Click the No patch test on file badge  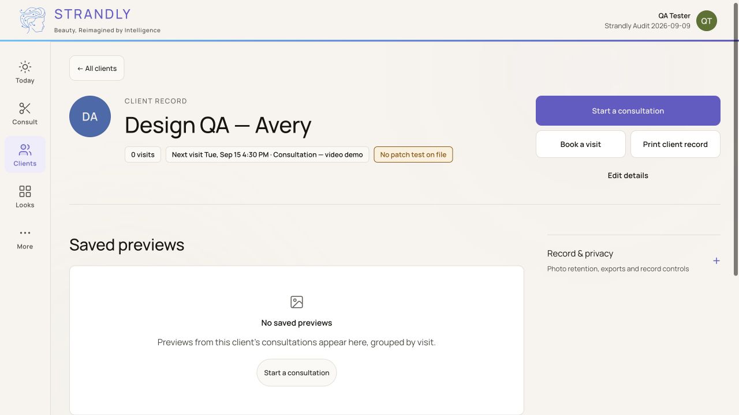(x=413, y=154)
